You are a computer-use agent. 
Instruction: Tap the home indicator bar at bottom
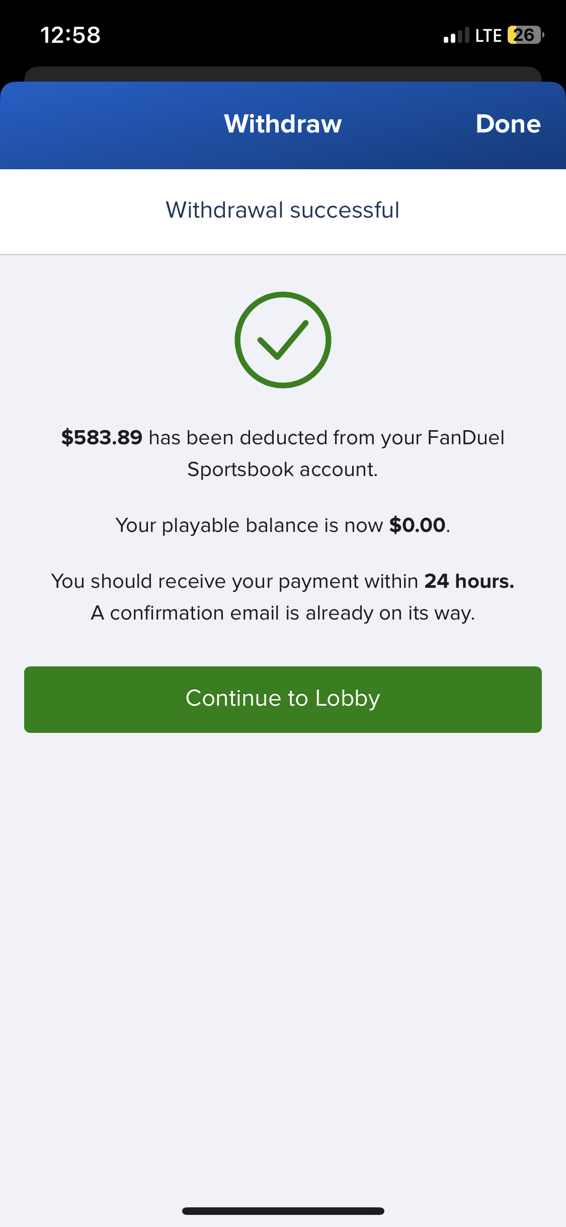tap(283, 1211)
